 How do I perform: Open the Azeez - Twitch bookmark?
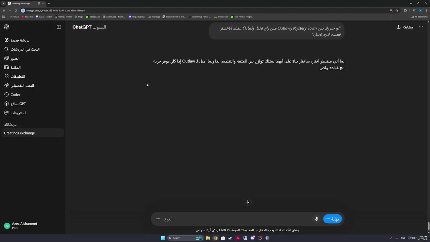(44, 16)
